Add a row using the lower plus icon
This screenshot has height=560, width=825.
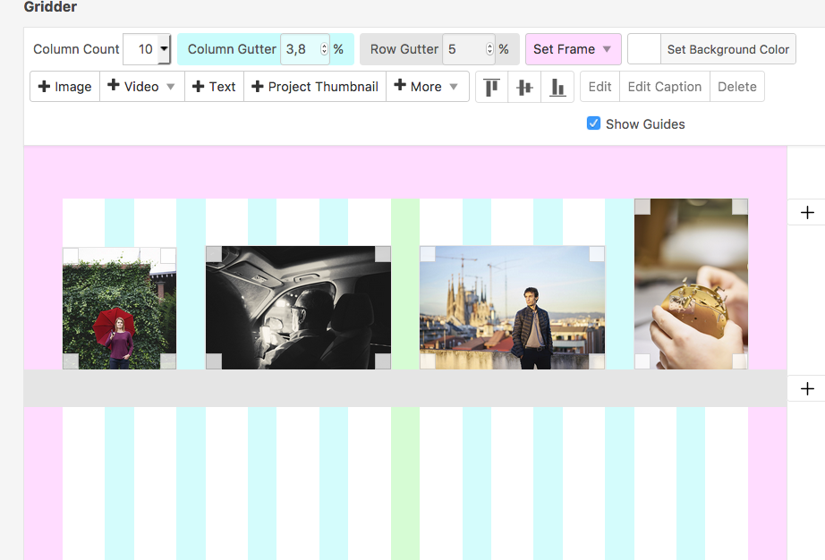tap(807, 388)
